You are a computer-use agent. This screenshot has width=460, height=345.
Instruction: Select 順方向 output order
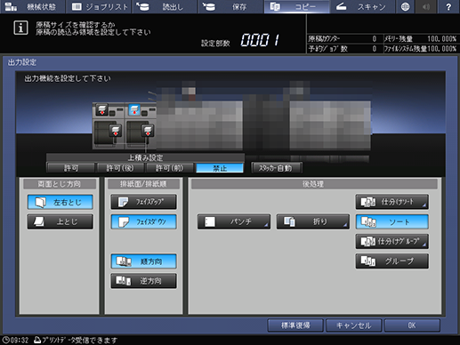144,261
